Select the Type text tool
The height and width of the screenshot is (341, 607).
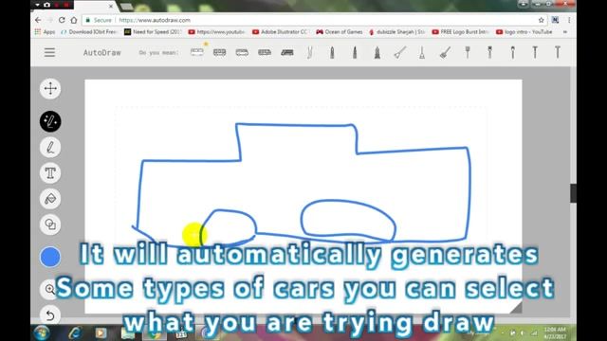tap(50, 173)
